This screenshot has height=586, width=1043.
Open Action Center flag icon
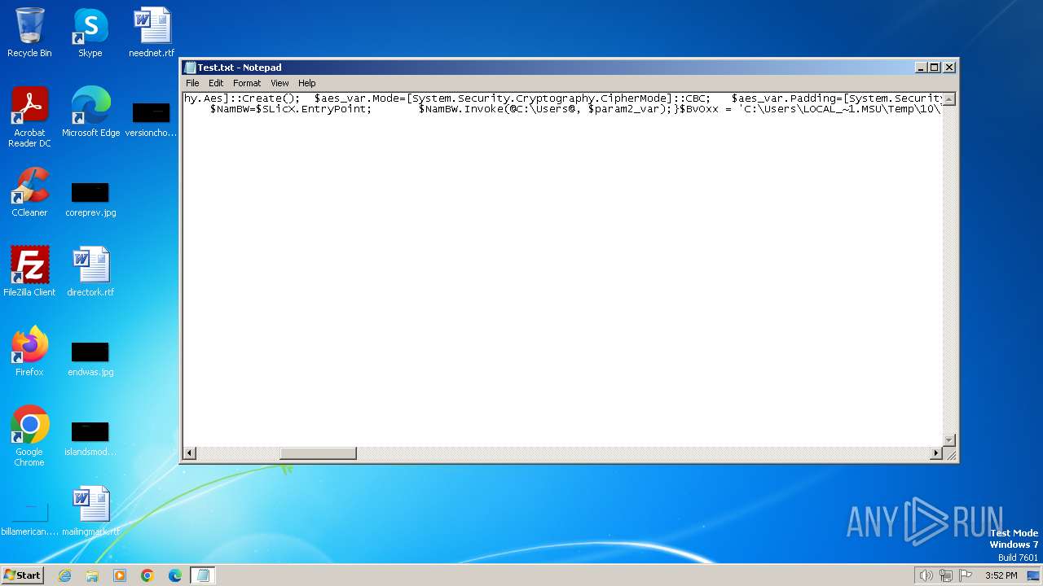(966, 575)
